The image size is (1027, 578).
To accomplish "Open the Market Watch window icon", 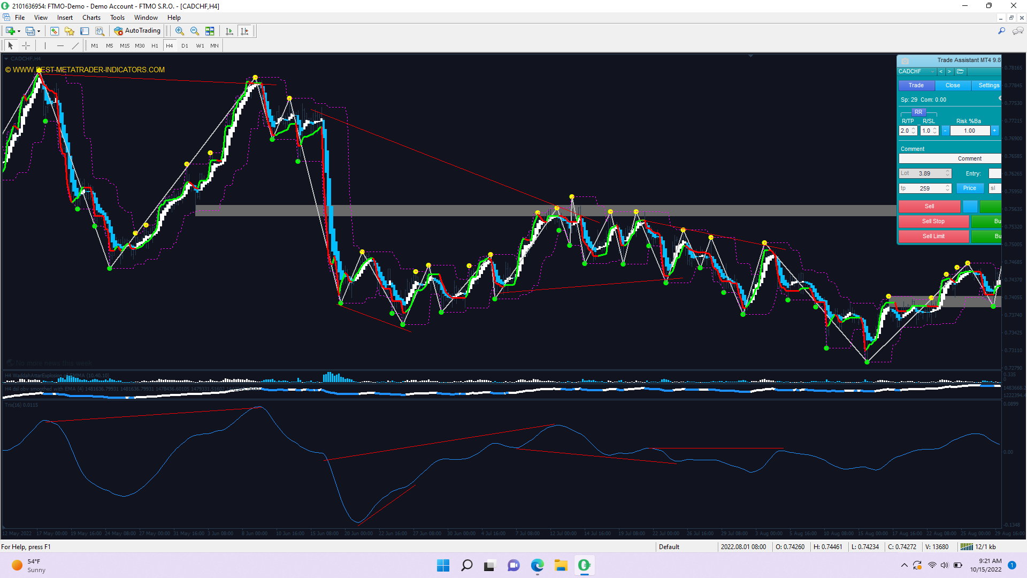I will [x=54, y=31].
